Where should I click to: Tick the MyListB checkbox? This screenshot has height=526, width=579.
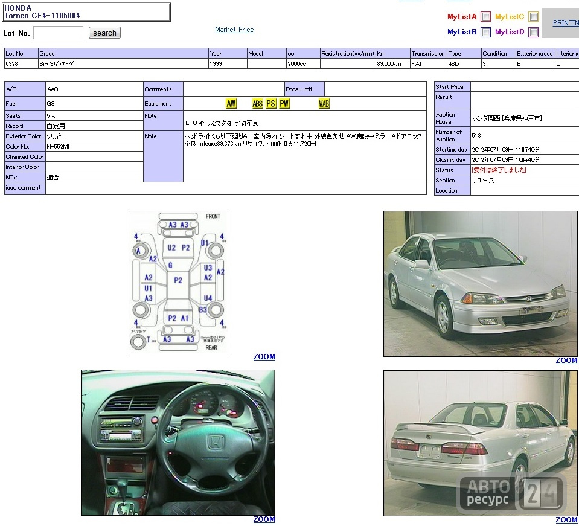[485, 32]
